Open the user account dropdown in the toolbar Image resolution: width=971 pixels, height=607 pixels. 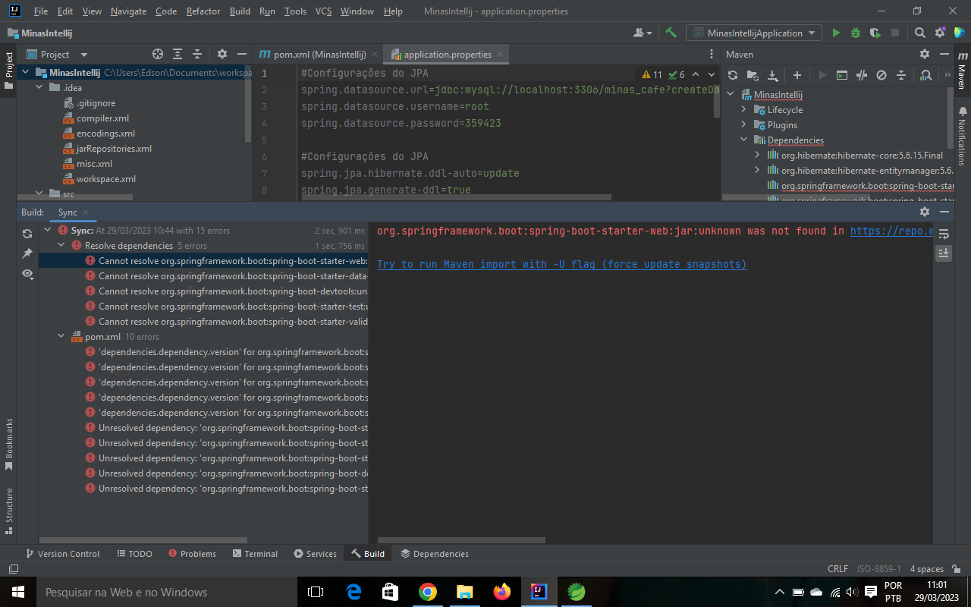point(643,33)
